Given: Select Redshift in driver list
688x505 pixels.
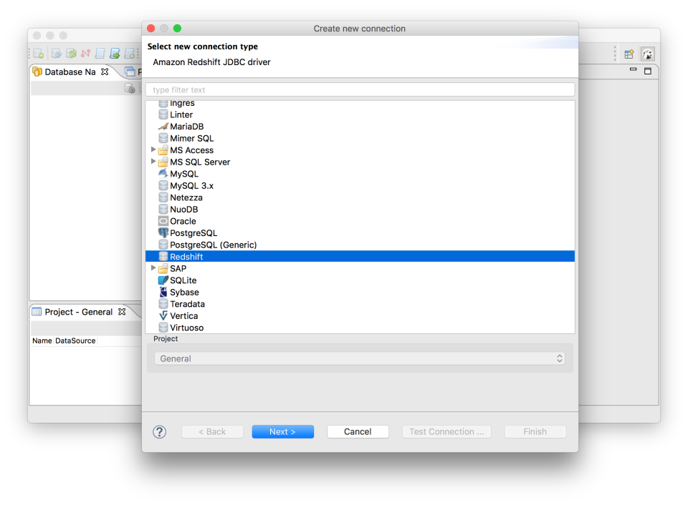Looking at the screenshot, I should (360, 256).
